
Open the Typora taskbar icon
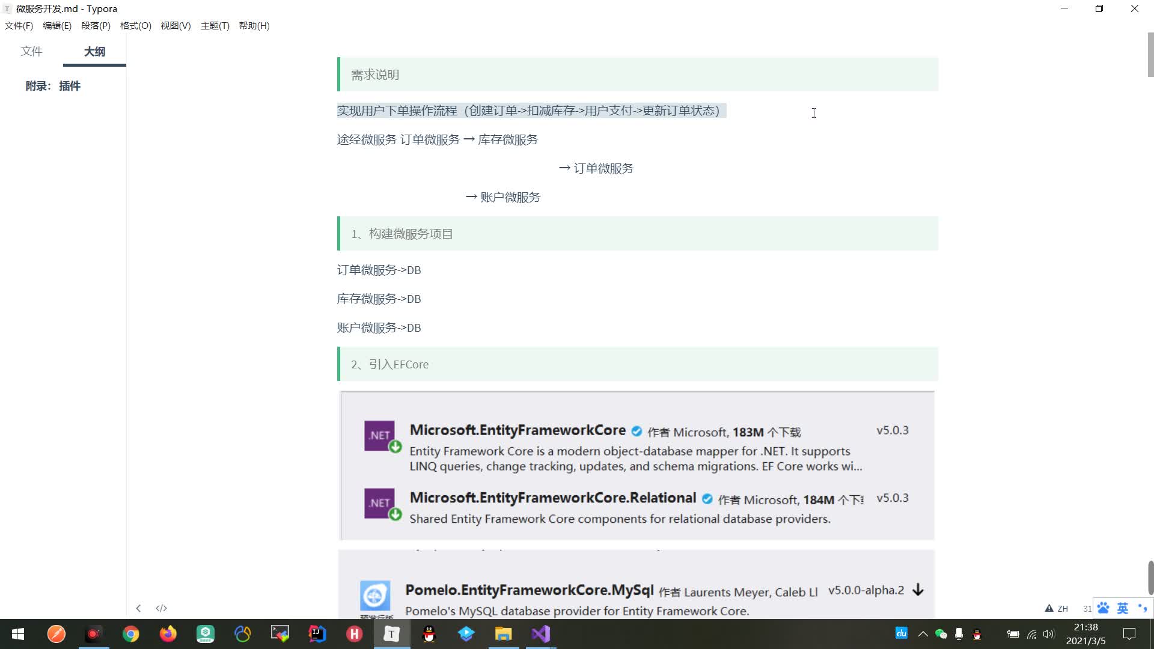coord(391,634)
